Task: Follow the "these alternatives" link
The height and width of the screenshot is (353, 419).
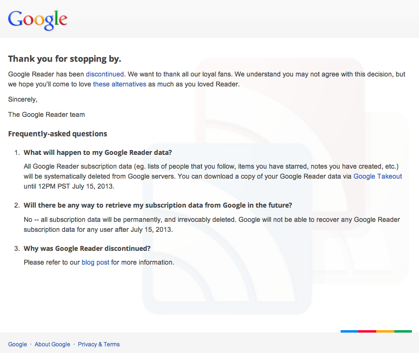Action: tap(120, 84)
